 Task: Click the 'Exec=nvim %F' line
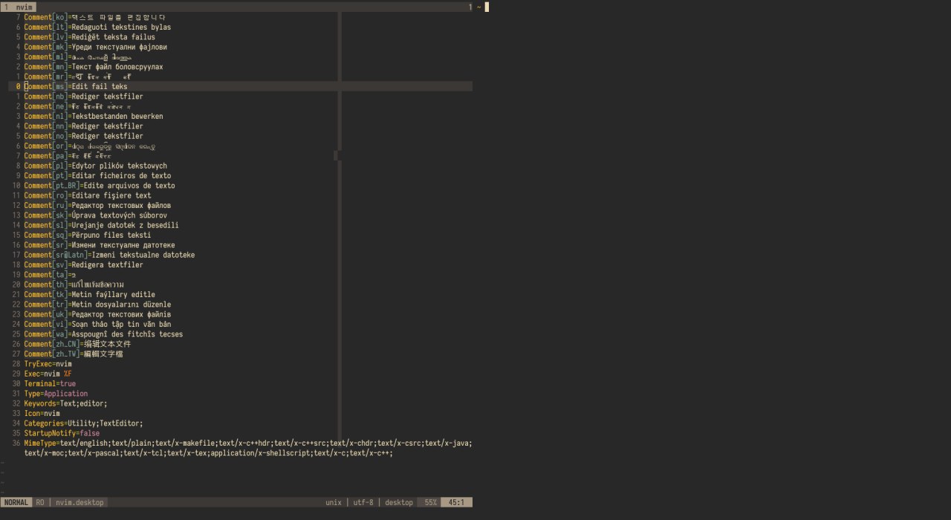[x=48, y=374]
